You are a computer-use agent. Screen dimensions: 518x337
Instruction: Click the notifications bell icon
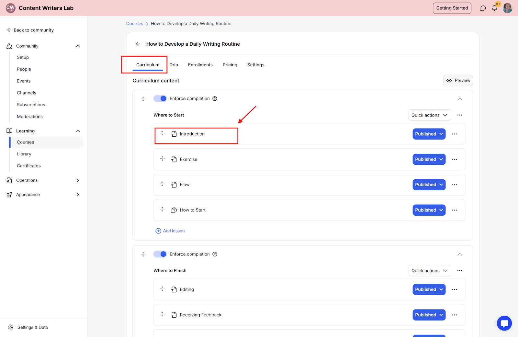click(x=494, y=8)
